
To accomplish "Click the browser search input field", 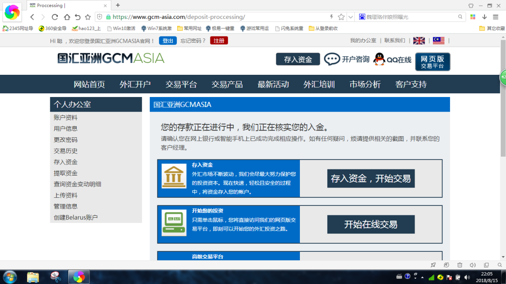I will coord(407,17).
